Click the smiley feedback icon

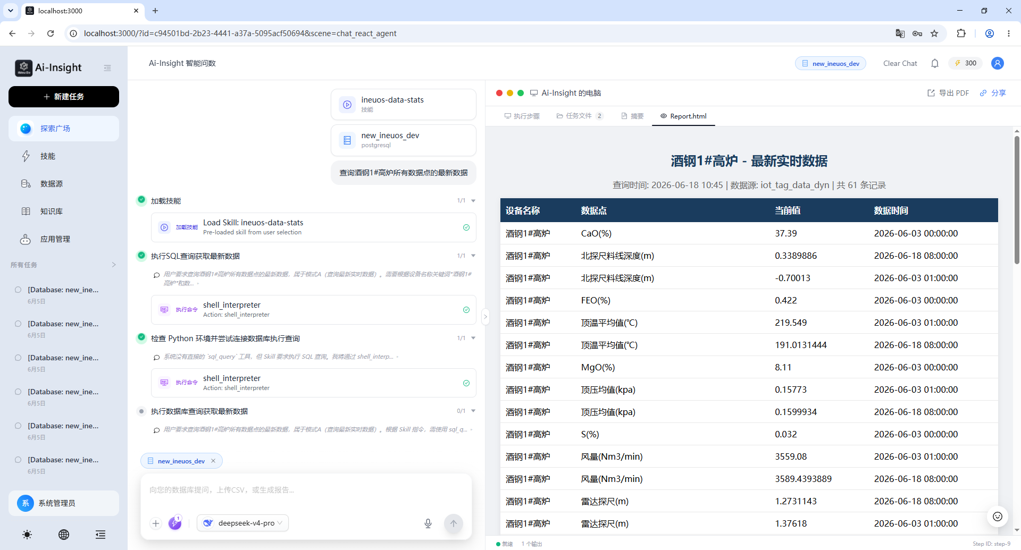coord(998,517)
